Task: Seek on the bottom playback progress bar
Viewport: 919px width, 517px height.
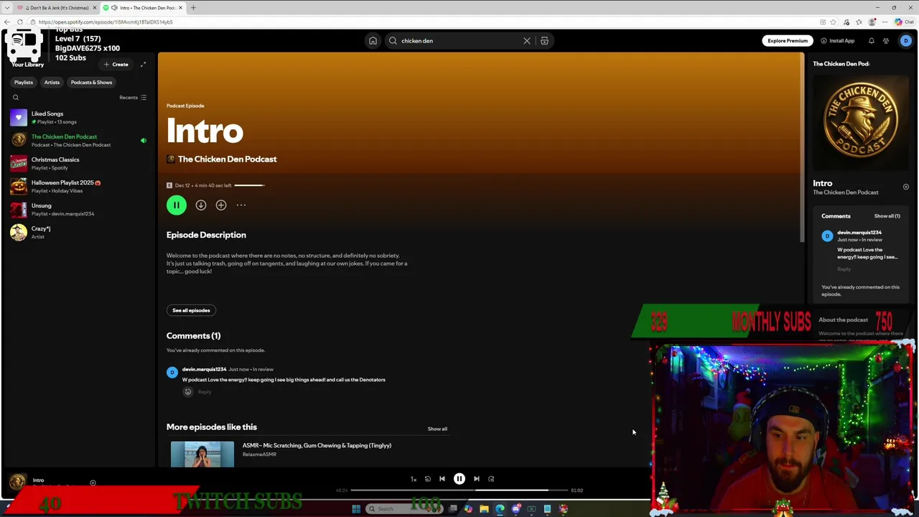Action: click(x=459, y=490)
